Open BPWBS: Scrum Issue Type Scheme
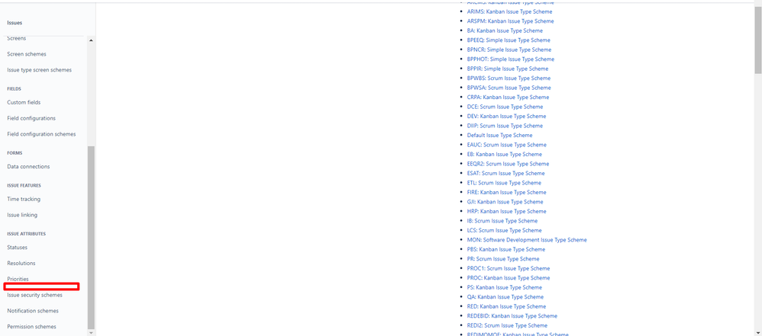This screenshot has width=762, height=336. [x=509, y=78]
